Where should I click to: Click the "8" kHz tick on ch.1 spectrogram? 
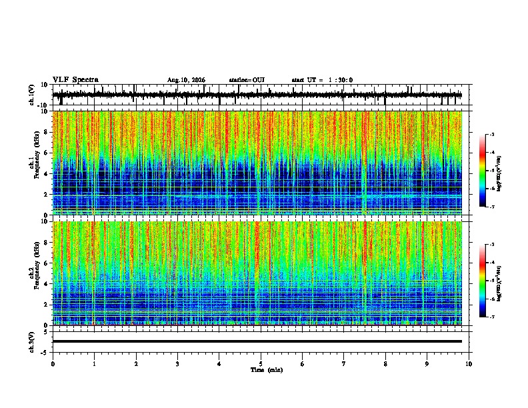46,132
